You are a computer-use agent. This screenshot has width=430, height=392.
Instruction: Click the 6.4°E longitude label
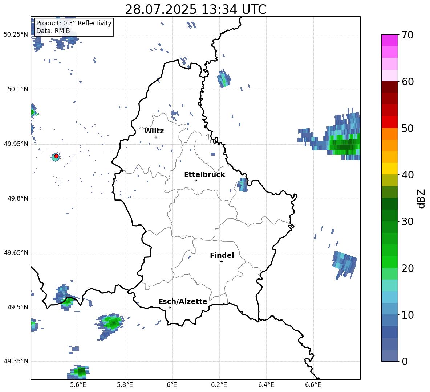point(266,385)
